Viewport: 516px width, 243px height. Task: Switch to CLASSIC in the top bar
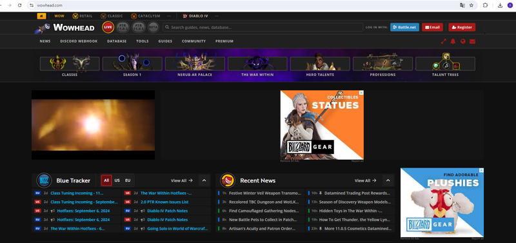[112, 16]
